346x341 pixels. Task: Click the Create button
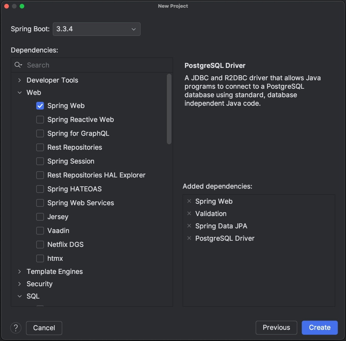coord(319,327)
